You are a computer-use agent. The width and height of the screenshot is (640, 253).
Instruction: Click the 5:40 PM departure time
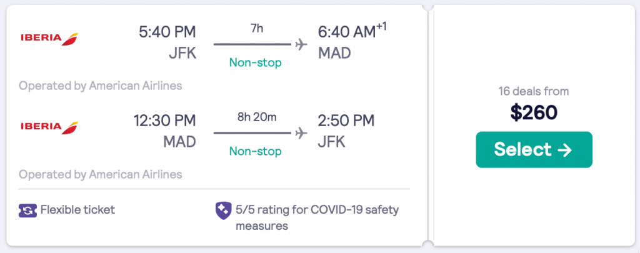(x=167, y=31)
